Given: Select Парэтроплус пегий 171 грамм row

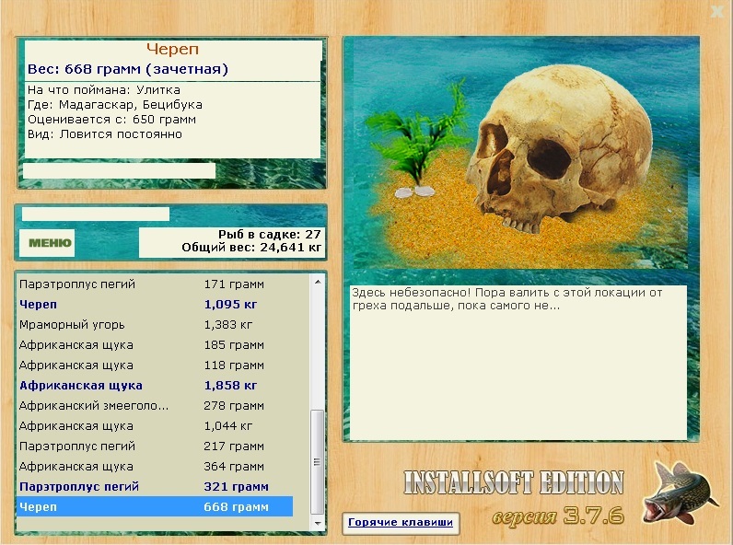Looking at the screenshot, I should (155, 284).
